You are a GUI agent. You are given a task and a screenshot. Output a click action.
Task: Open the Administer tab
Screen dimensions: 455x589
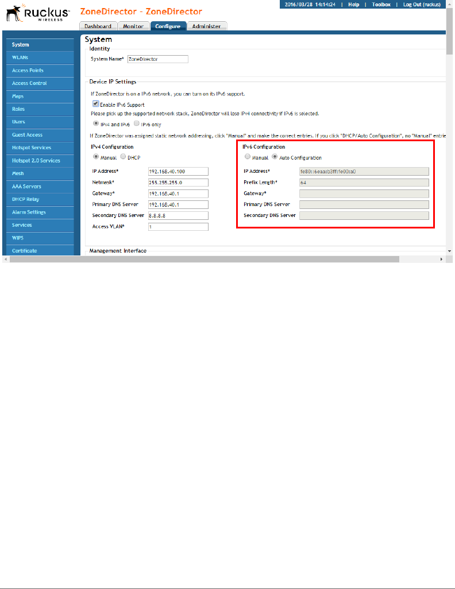click(x=206, y=26)
